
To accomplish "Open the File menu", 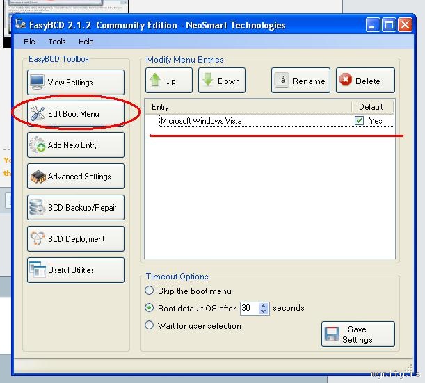I will pos(29,42).
